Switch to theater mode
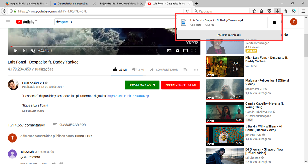 pyautogui.click(x=185, y=50)
